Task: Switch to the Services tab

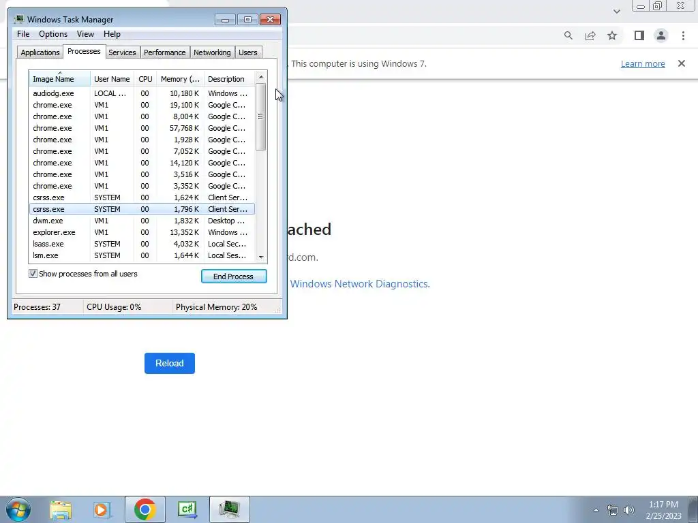Action: 122,52
